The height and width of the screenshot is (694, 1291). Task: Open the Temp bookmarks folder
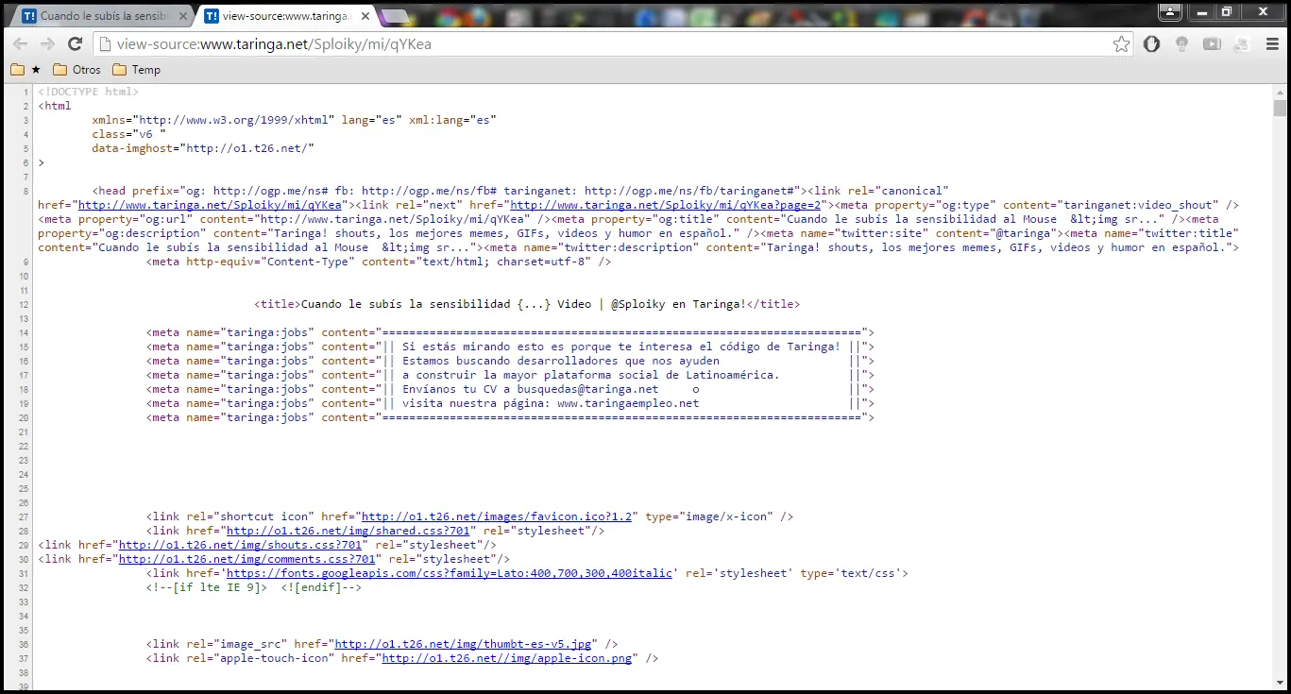coord(136,69)
